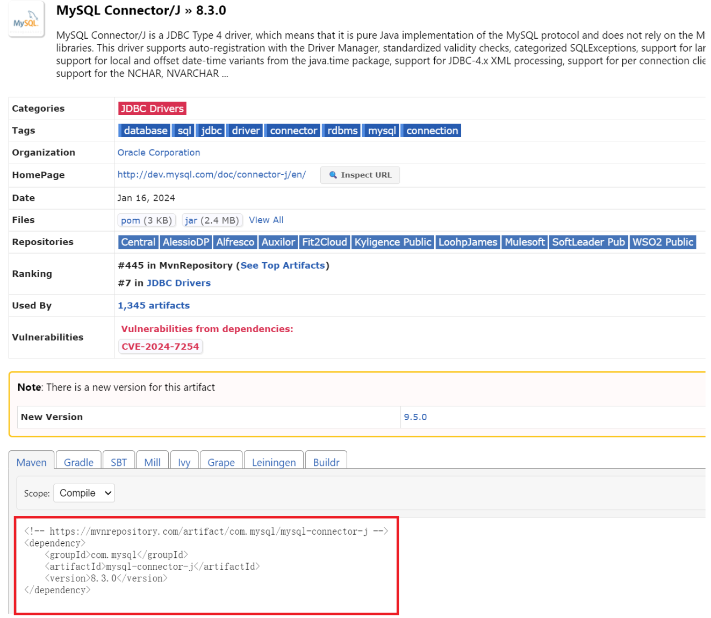The width and height of the screenshot is (711, 618).
Task: Download the pom (3 KB) file
Action: 146,220
